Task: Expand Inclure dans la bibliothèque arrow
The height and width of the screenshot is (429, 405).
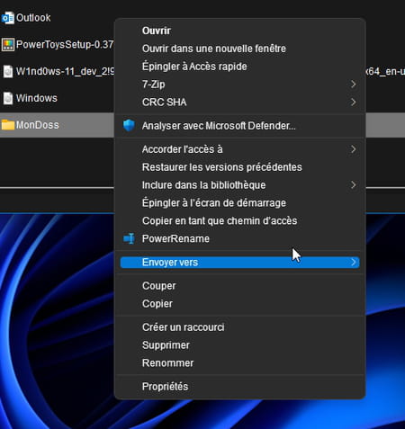Action: click(354, 184)
